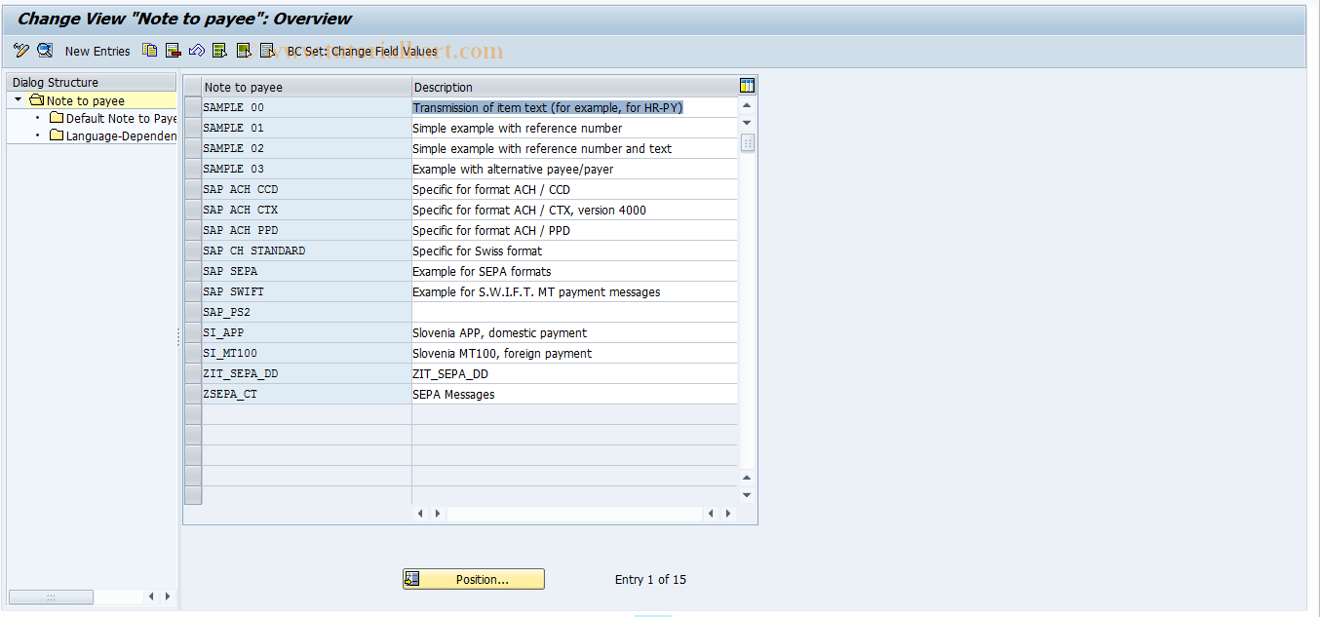Select the Delete entry icon

tap(174, 50)
